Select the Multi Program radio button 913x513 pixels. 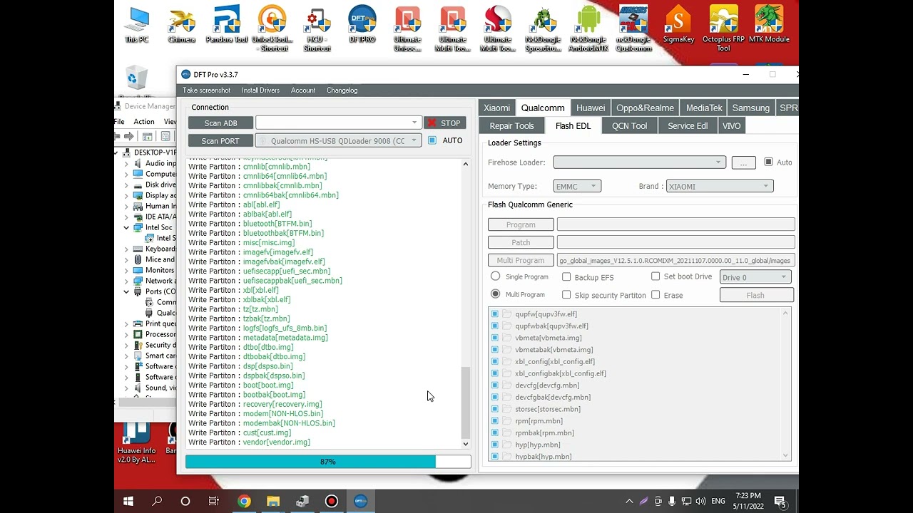click(495, 294)
